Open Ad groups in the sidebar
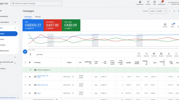Screen dimensions: 179x100 pos(2,39)
